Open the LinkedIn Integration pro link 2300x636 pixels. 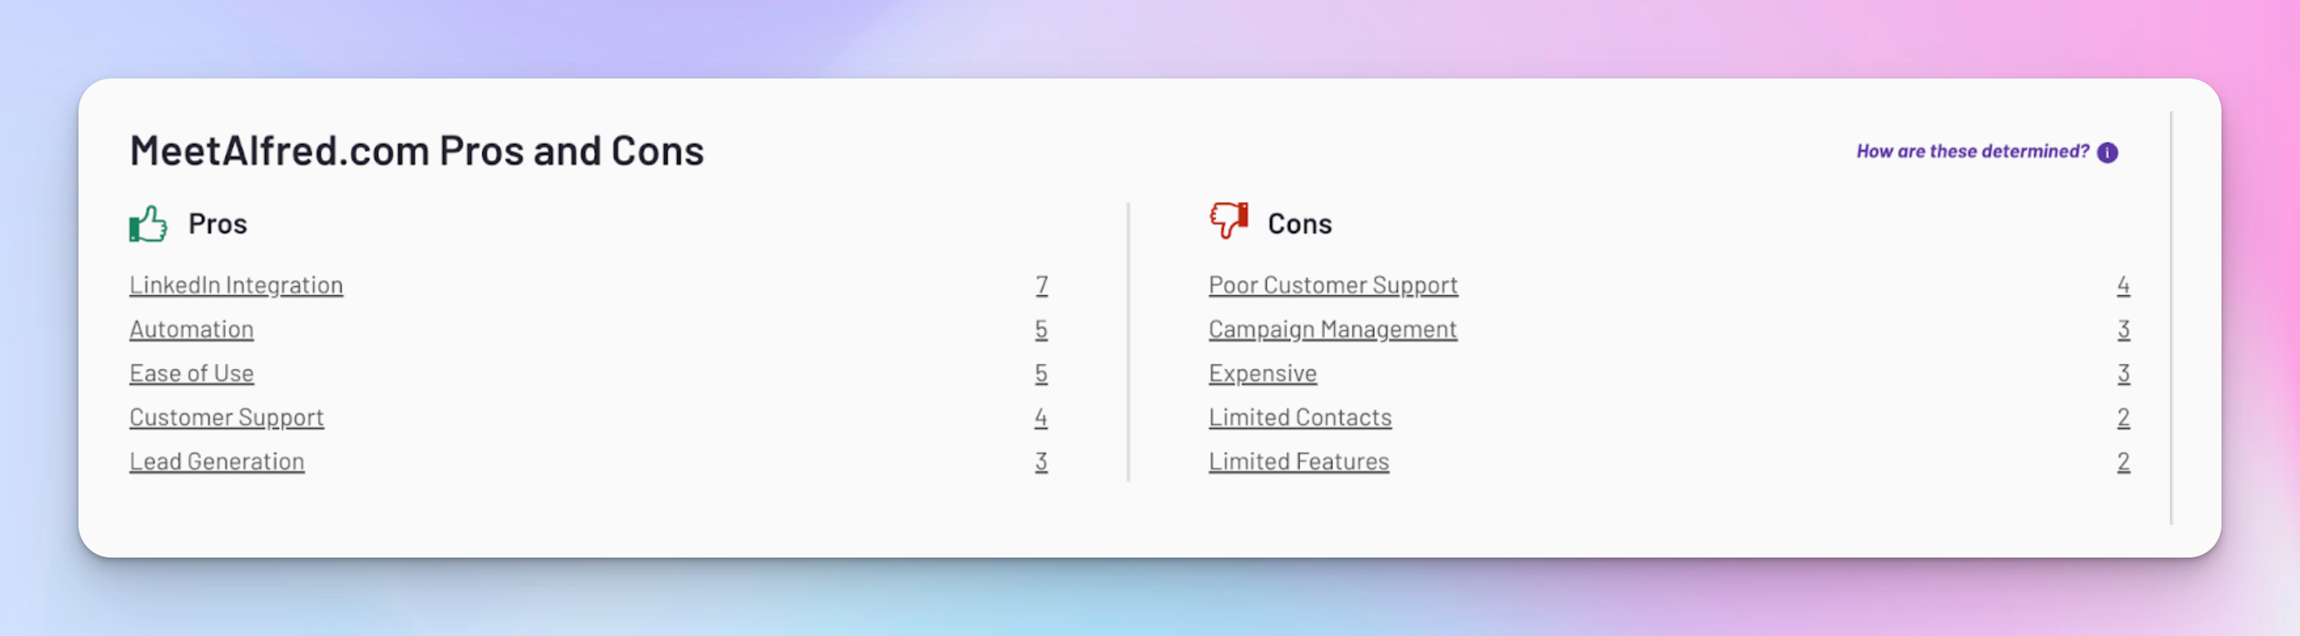[236, 285]
